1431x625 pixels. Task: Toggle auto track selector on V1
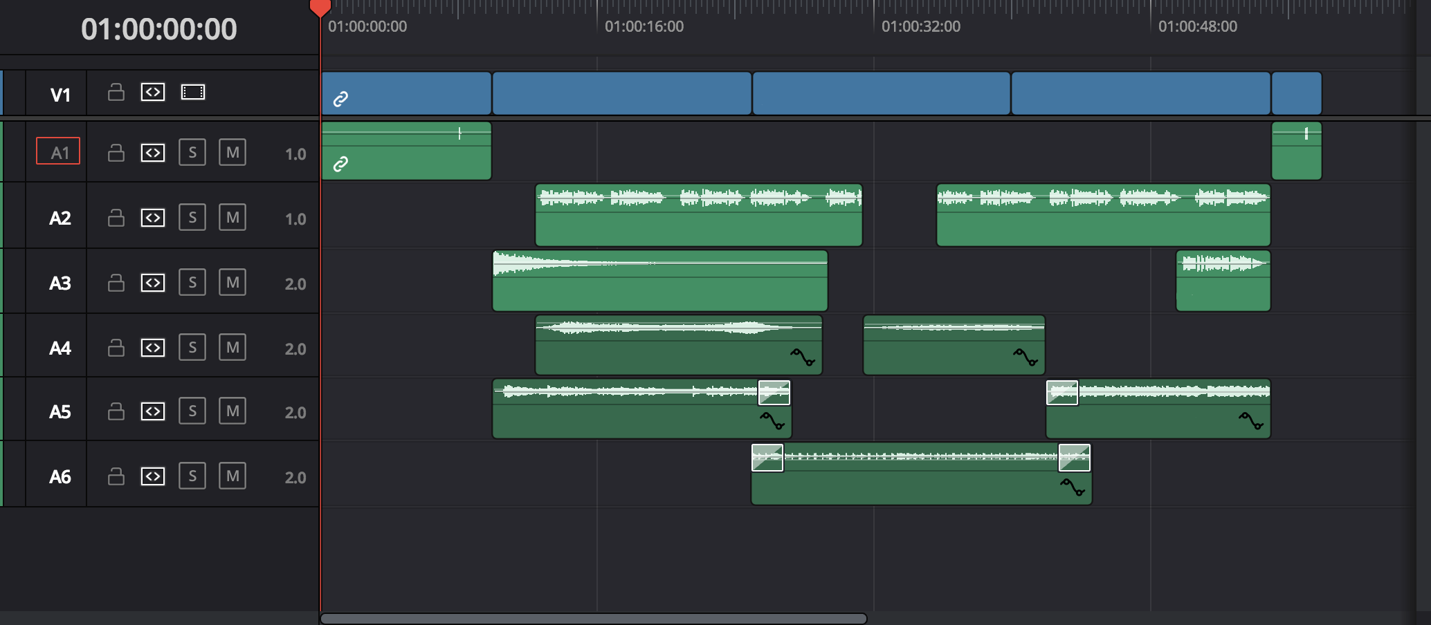pos(153,92)
